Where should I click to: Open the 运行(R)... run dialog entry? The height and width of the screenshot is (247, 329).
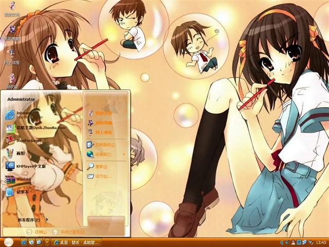(x=99, y=176)
